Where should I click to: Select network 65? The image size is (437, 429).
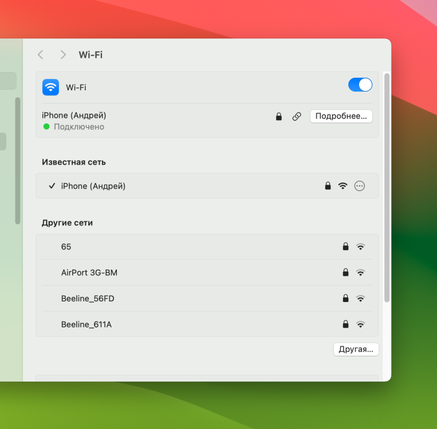click(x=207, y=247)
